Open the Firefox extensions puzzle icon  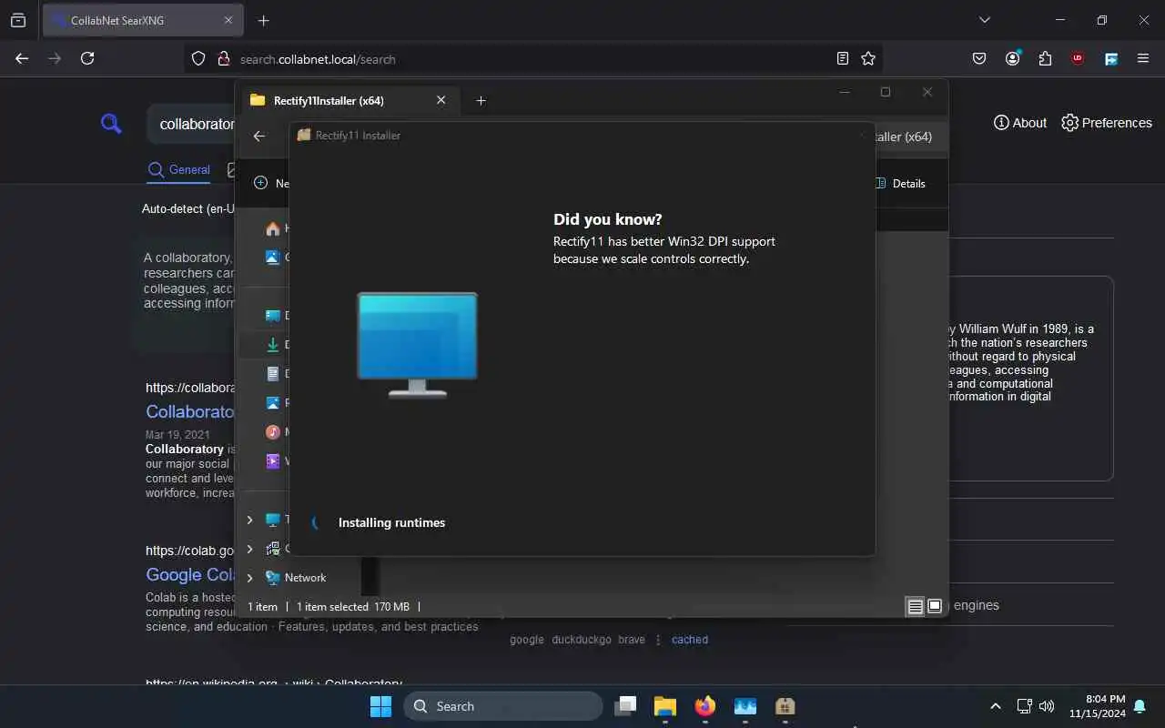(1045, 58)
